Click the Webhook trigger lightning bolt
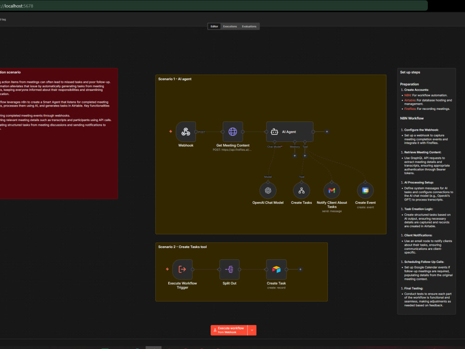The width and height of the screenshot is (465, 349). pos(171,132)
